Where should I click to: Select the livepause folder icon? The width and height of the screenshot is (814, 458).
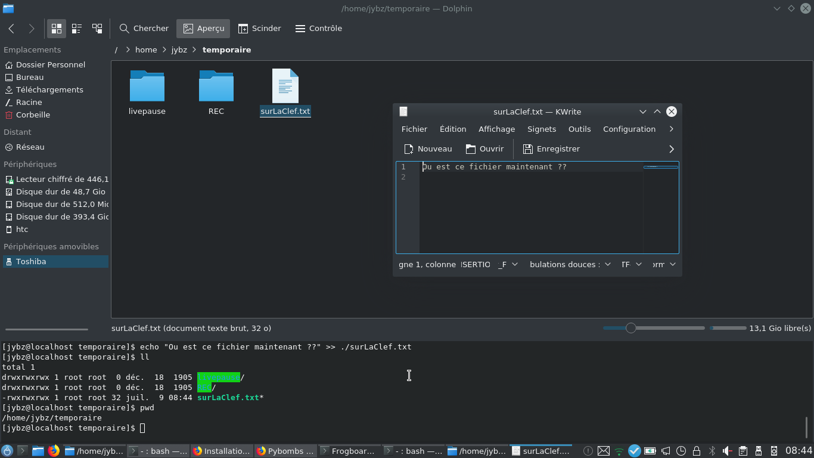[147, 86]
